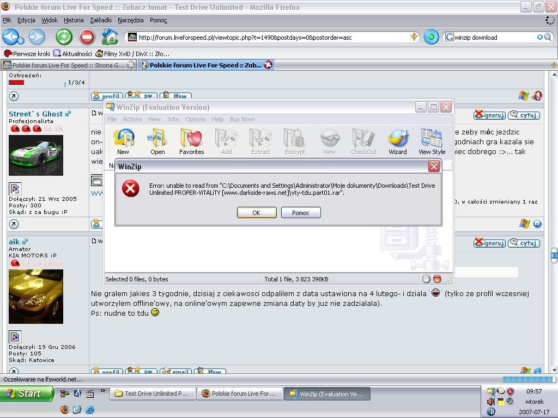Viewport: 558px width, 418px height.
Task: Click the Pomoc button in the error dialog
Action: coord(301,213)
